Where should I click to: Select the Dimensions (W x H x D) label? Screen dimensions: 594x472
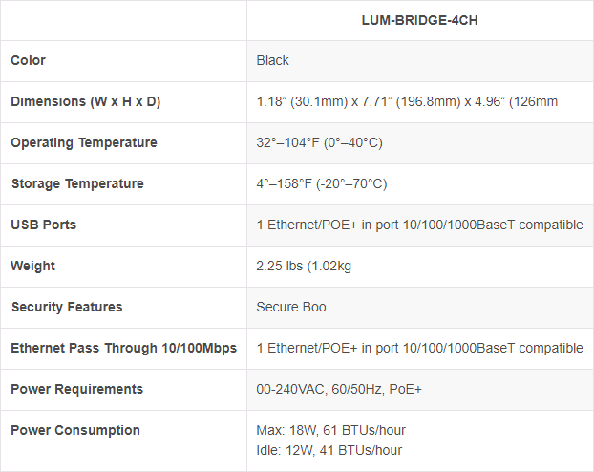[86, 102]
